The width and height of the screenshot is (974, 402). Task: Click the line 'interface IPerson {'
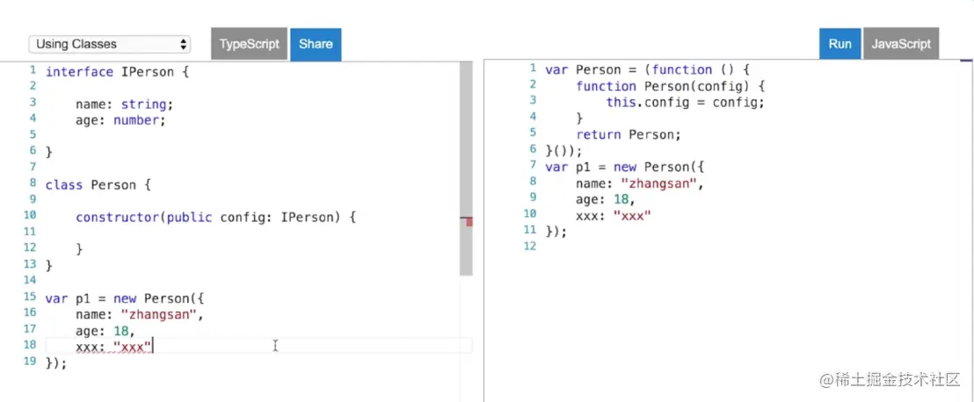click(x=117, y=72)
